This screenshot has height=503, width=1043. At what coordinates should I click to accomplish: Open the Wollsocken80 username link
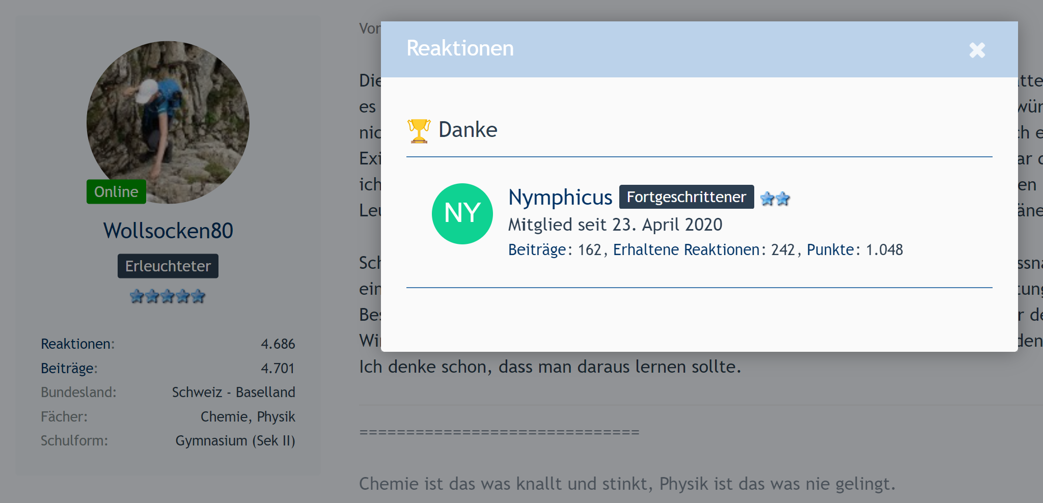168,231
